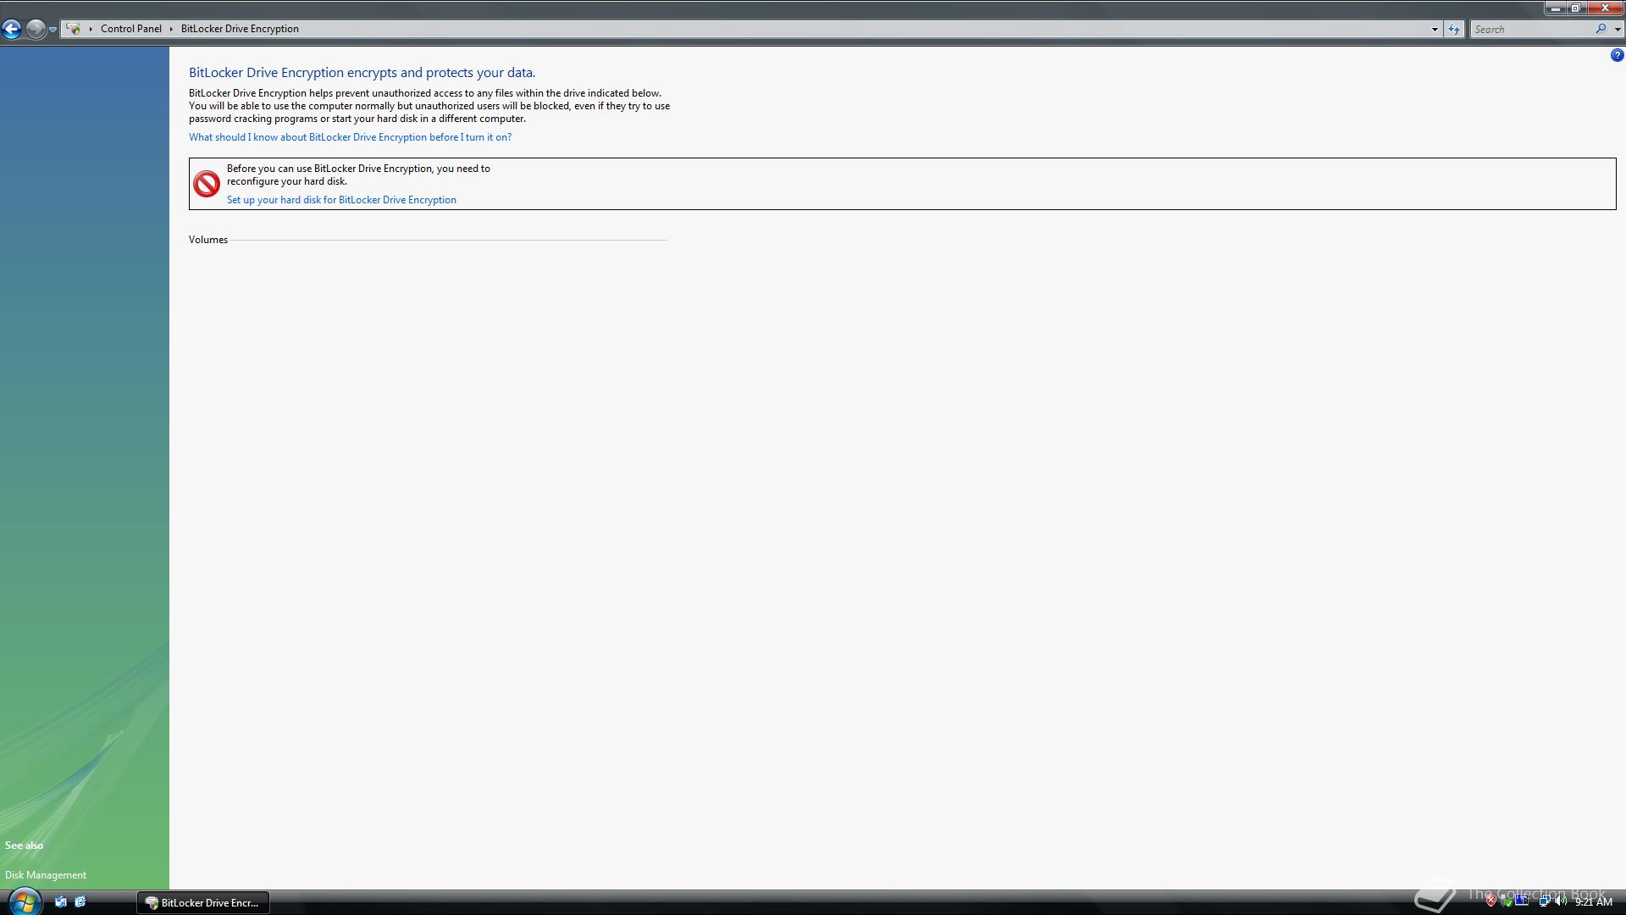The height and width of the screenshot is (915, 1626).
Task: Click the network computers tray icon
Action: click(x=1544, y=901)
